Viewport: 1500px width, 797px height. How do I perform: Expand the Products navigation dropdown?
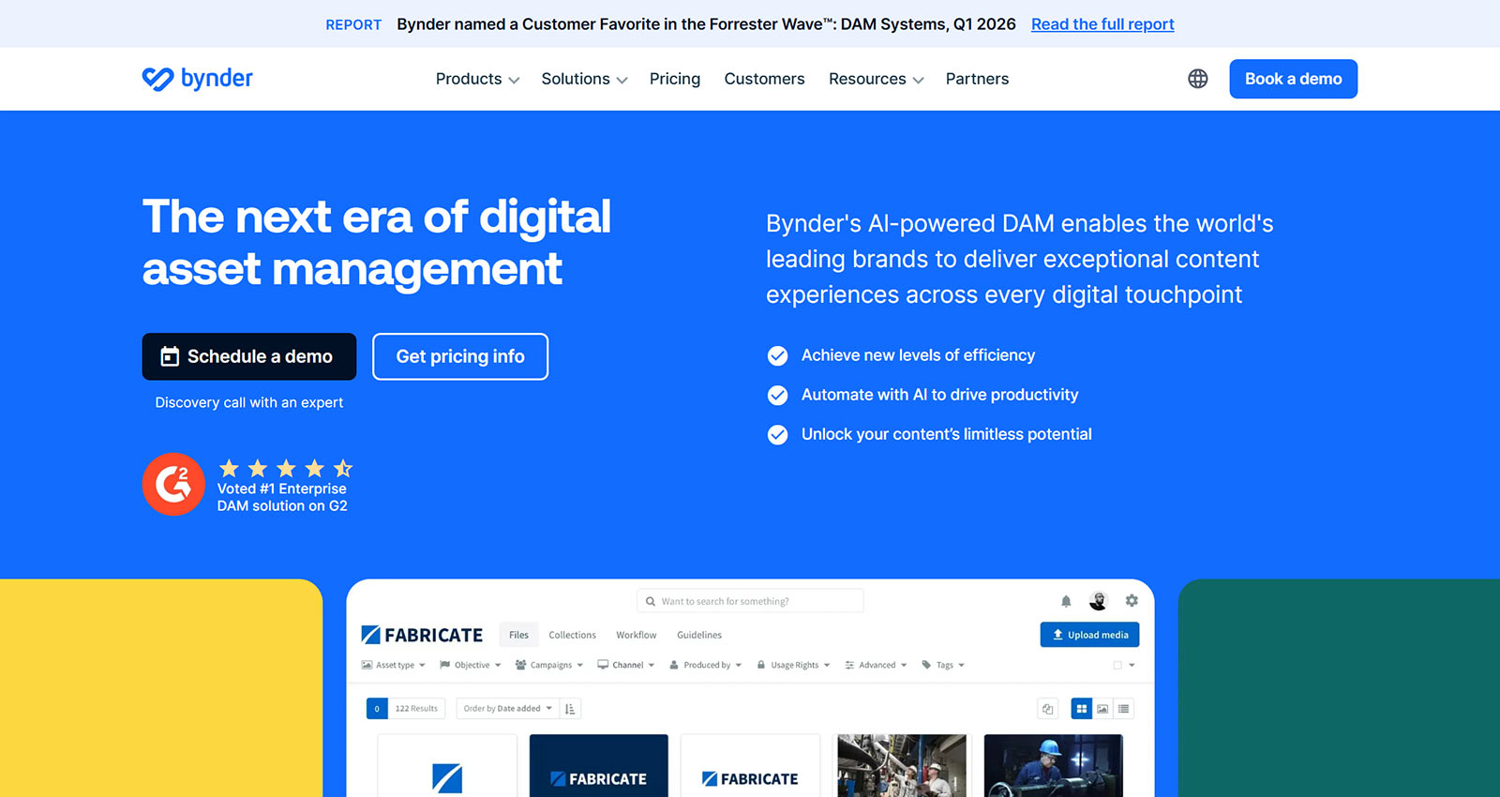coord(477,79)
